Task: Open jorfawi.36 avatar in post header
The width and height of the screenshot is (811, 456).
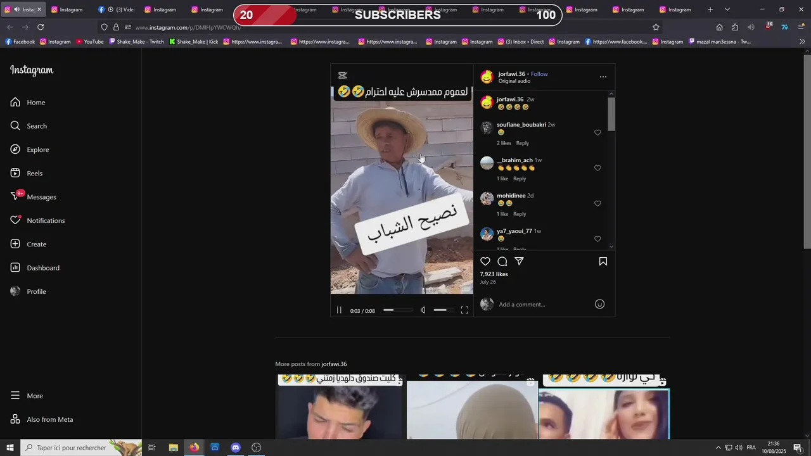Action: coord(487,77)
